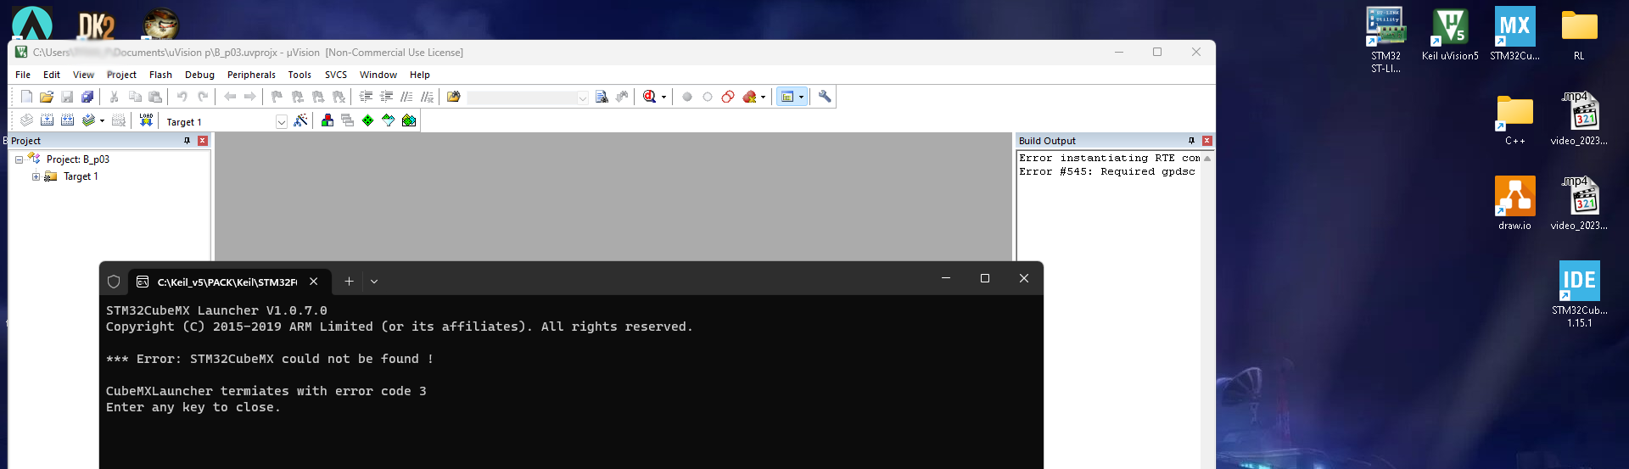Click the terminal shield icon
Viewport: 1629px width, 469px height.
point(114,282)
